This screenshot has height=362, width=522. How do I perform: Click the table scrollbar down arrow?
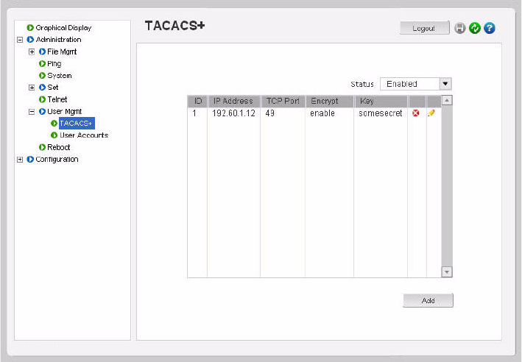click(447, 271)
